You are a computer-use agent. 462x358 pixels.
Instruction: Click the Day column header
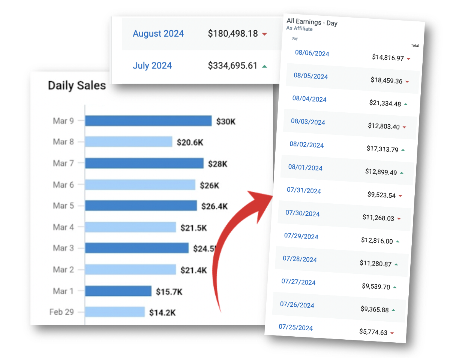click(294, 38)
